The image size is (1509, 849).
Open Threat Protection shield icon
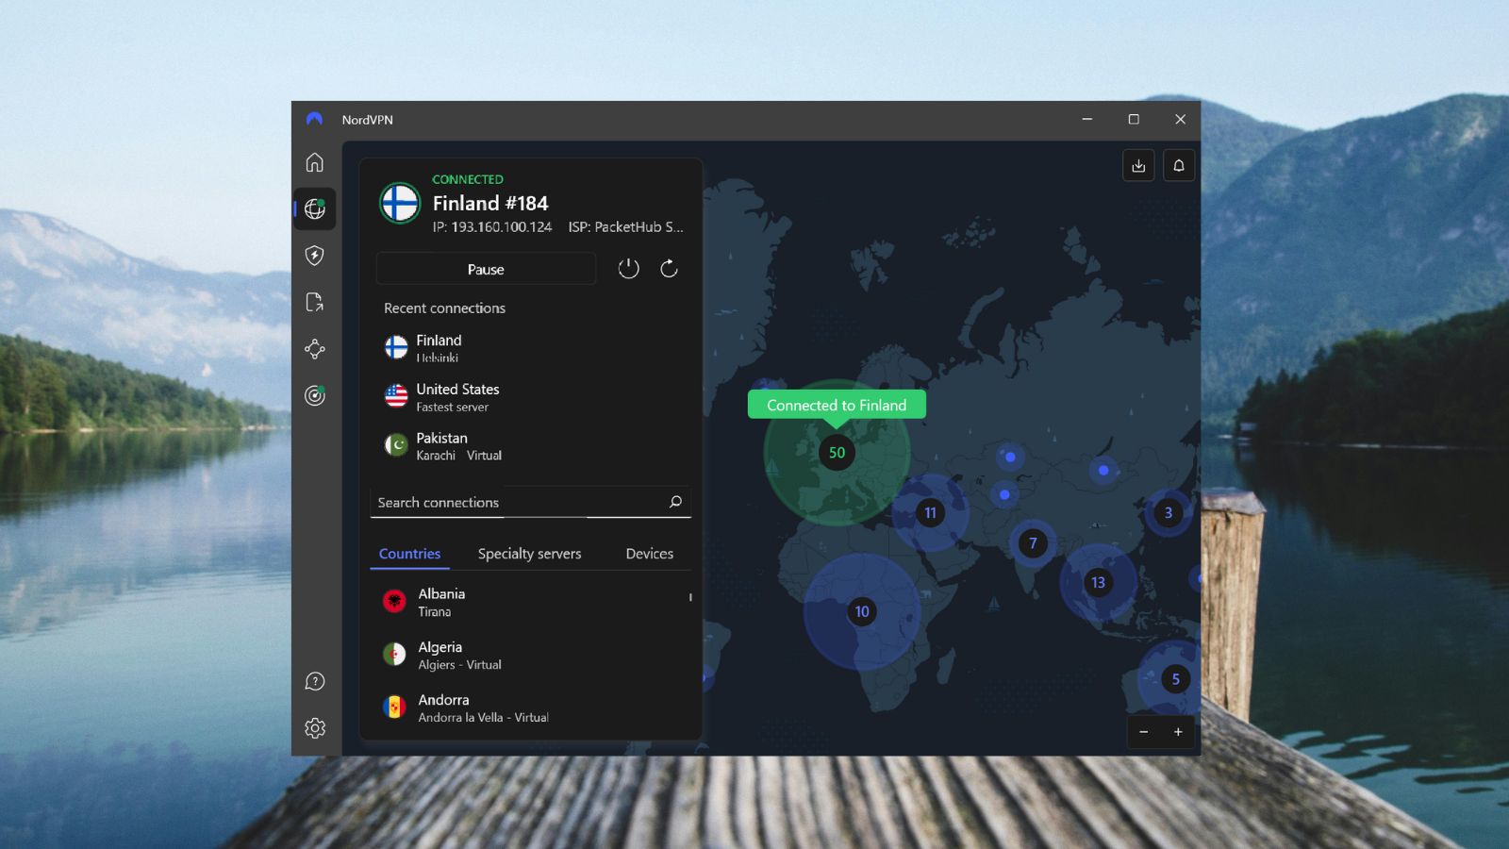(x=314, y=256)
